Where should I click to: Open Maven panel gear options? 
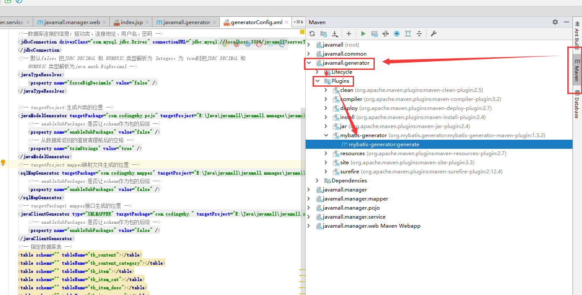[x=555, y=22]
